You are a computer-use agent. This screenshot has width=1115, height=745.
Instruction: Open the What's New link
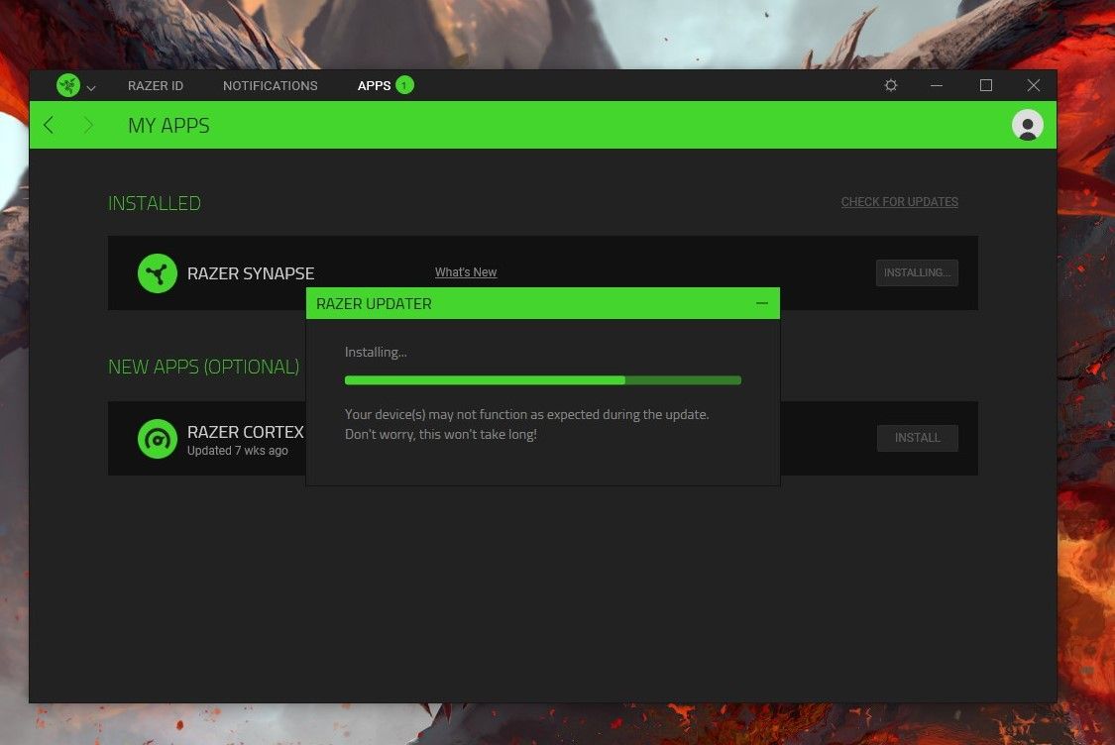coord(466,272)
